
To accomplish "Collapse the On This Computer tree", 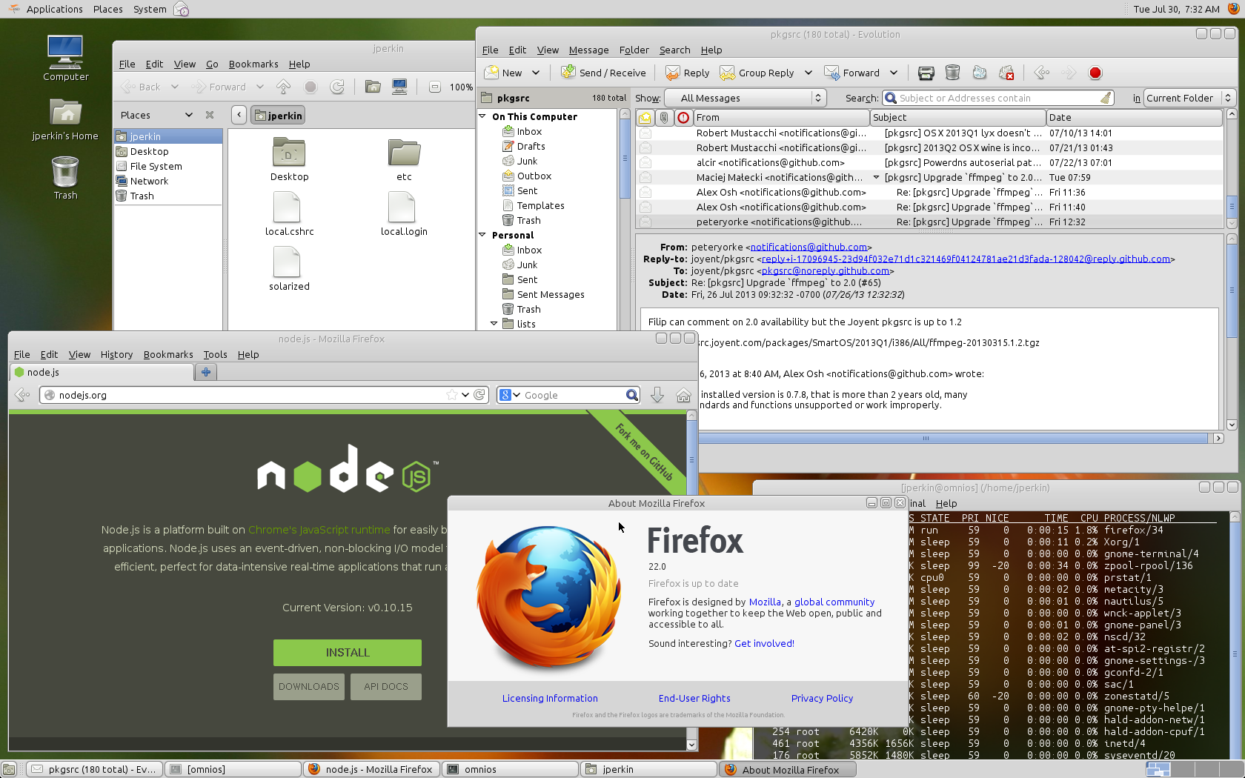I will click(482, 116).
